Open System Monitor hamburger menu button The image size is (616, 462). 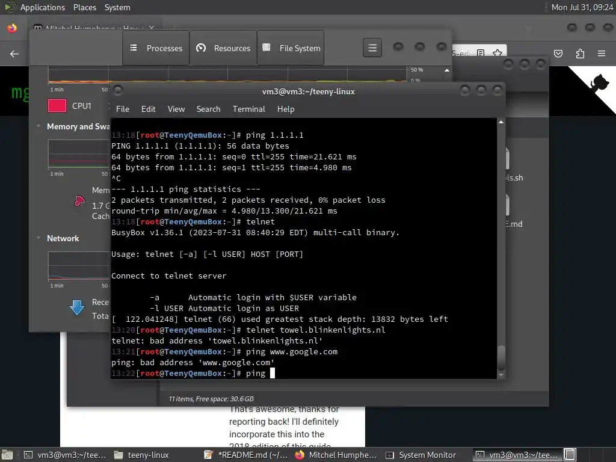pyautogui.click(x=372, y=48)
